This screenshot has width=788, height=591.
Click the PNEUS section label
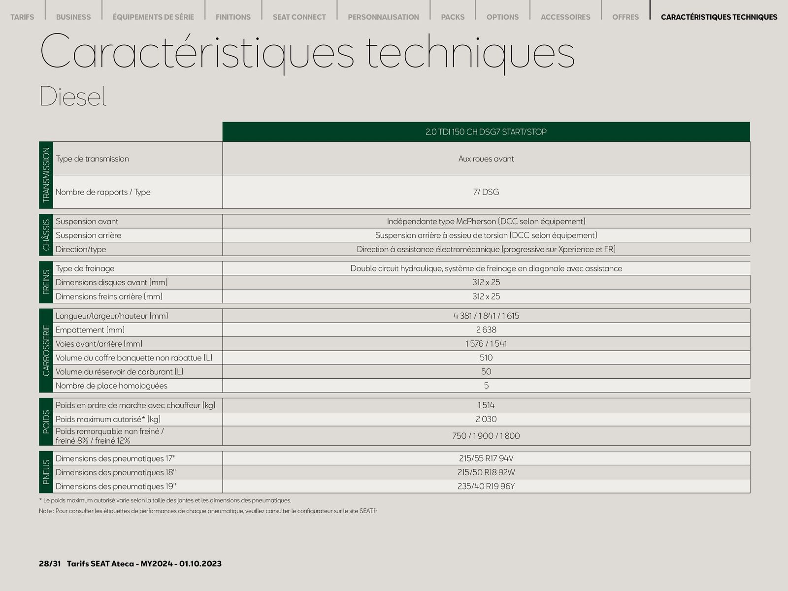coord(46,472)
